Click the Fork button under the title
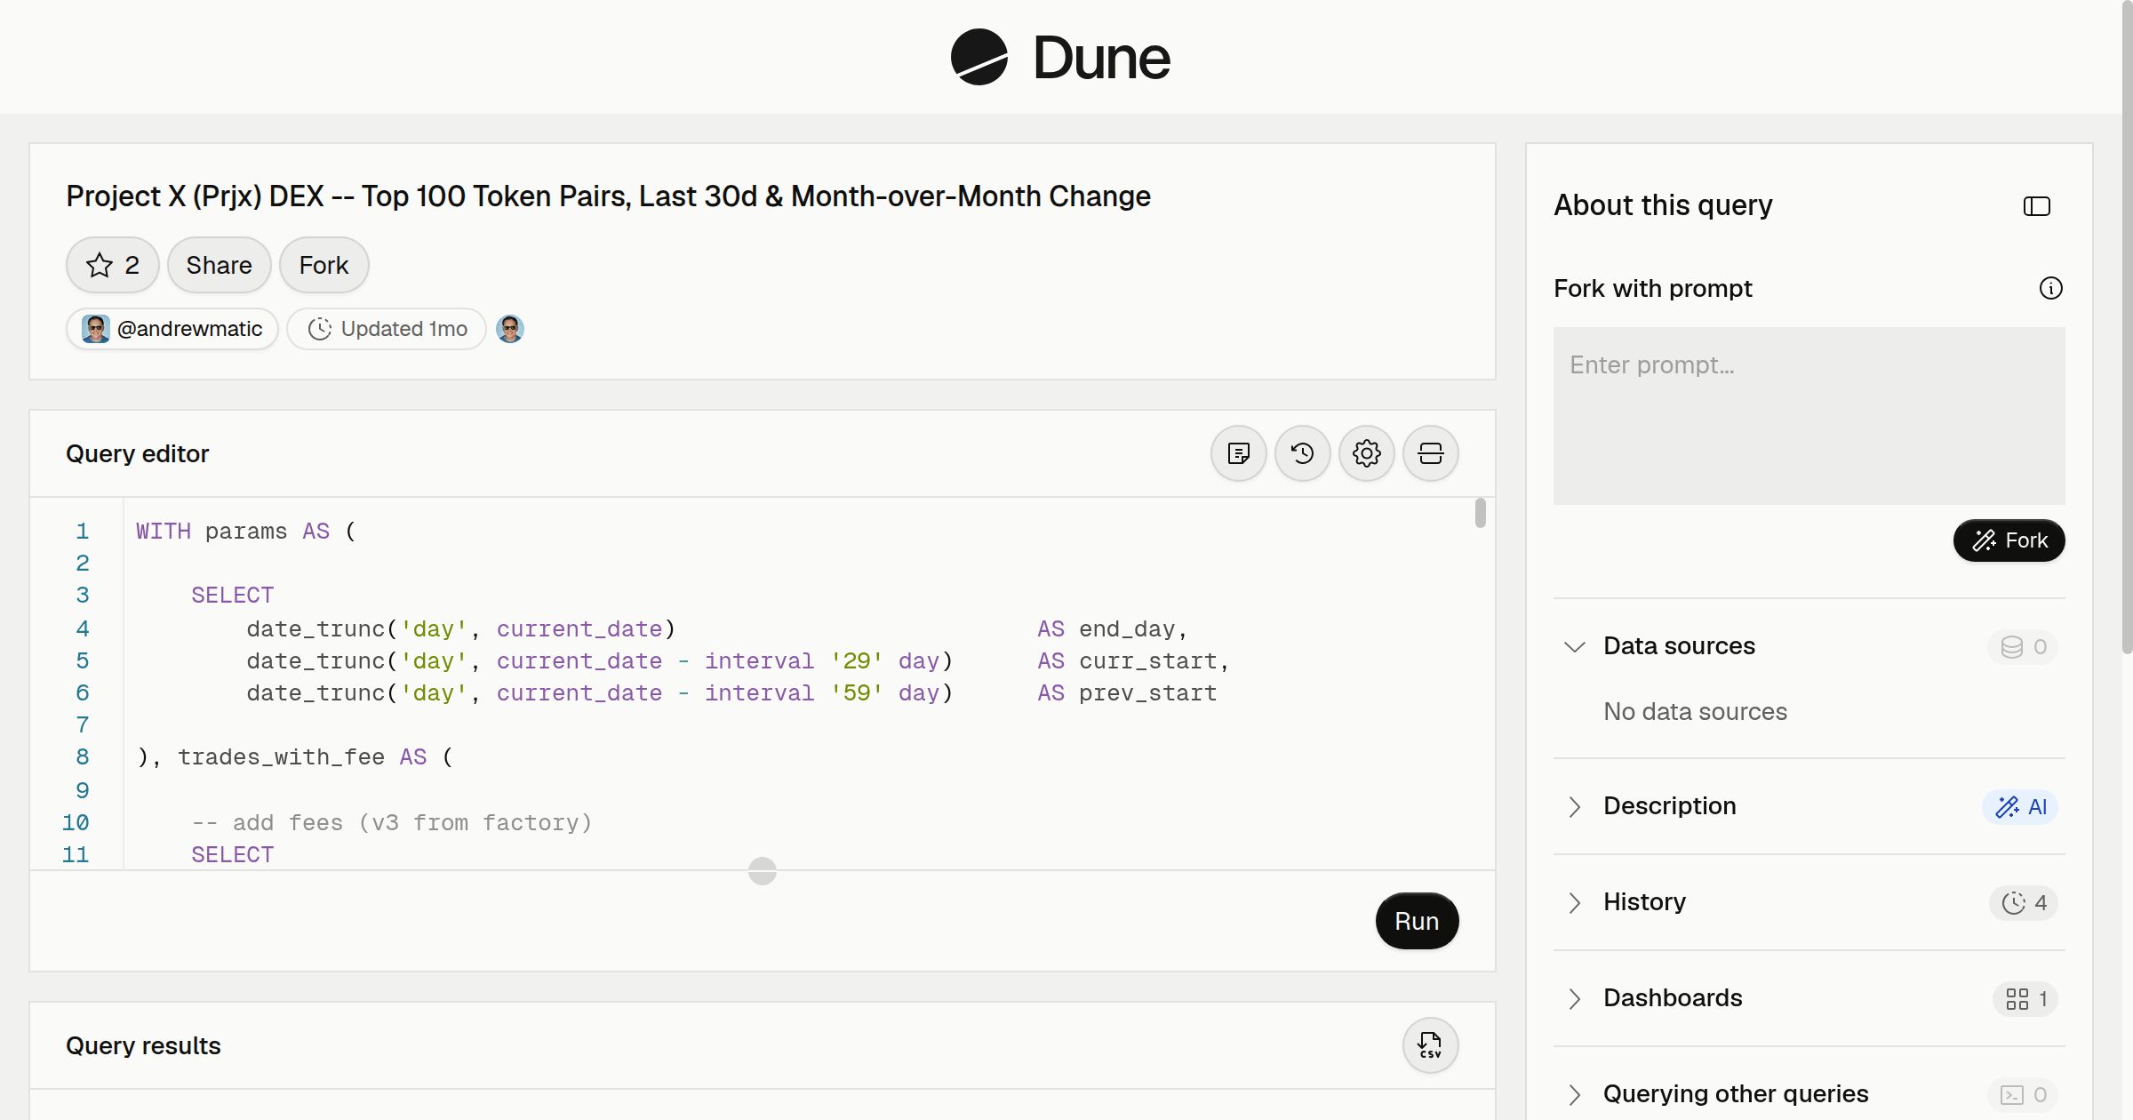The image size is (2133, 1120). (324, 265)
